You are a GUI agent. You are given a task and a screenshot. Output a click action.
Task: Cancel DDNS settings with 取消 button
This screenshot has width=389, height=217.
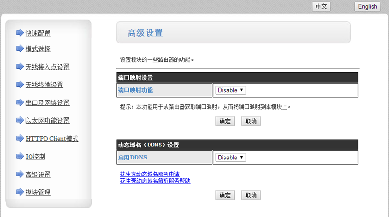point(251,195)
